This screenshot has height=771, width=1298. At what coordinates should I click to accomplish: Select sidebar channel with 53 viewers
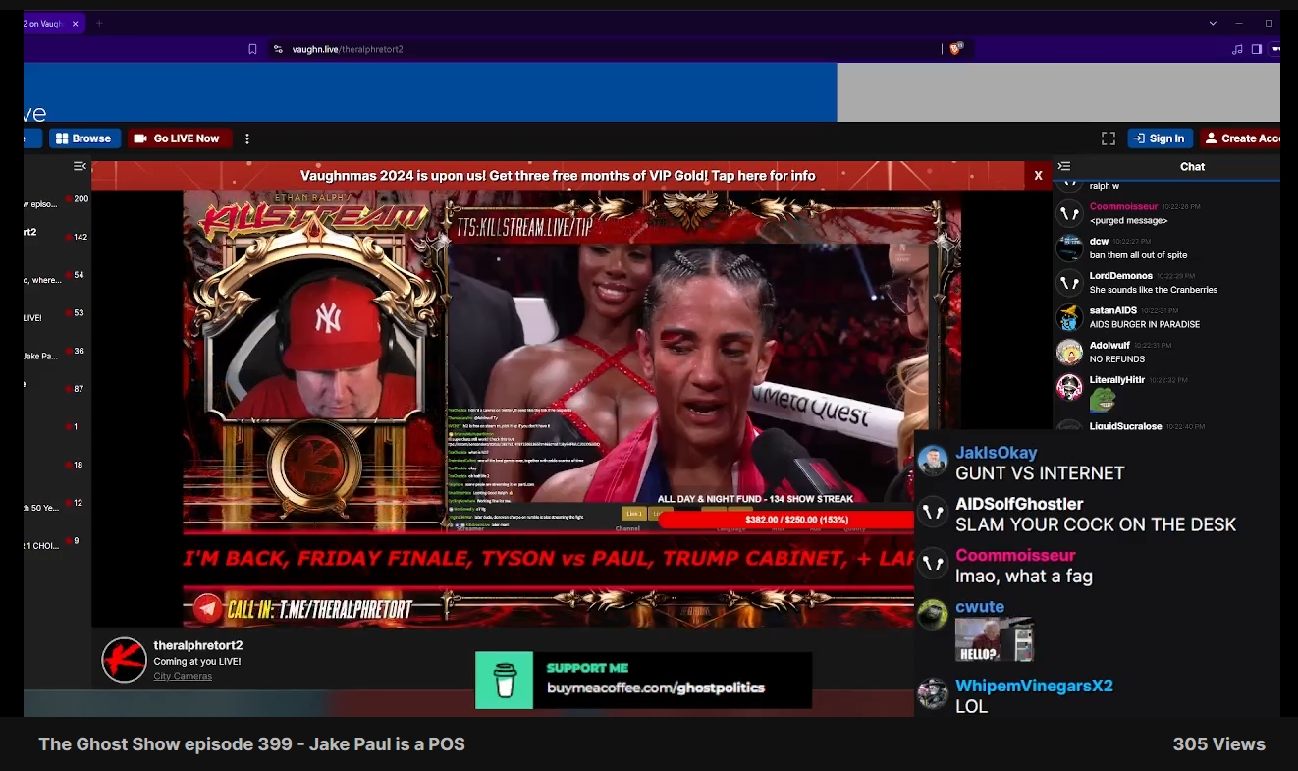57,313
